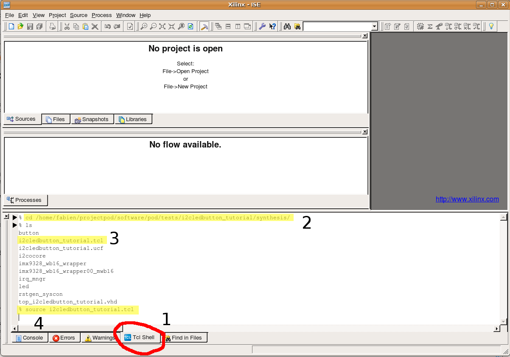This screenshot has height=357, width=510.
Task: Click the Open folder toolbar icon
Action: (20, 26)
